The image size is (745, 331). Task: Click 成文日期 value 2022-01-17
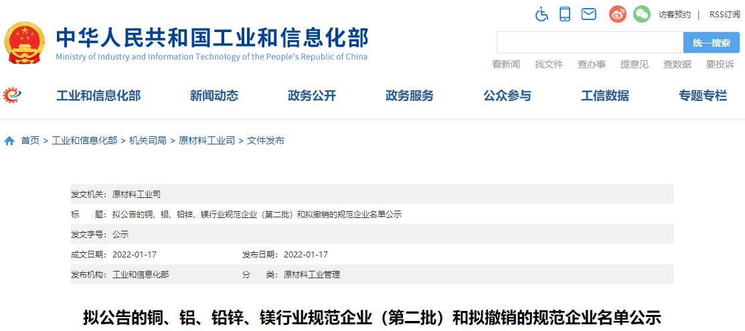135,255
